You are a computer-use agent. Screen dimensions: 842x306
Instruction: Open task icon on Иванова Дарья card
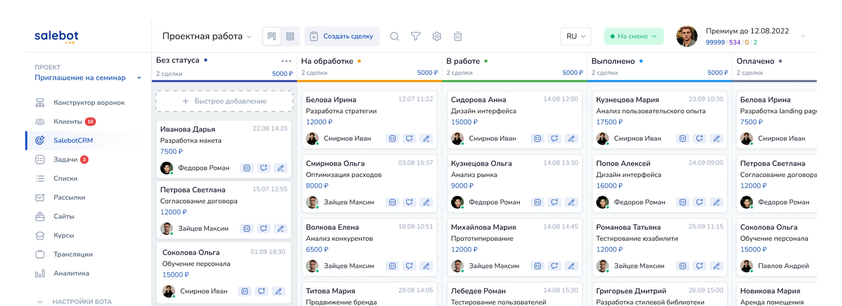click(247, 168)
